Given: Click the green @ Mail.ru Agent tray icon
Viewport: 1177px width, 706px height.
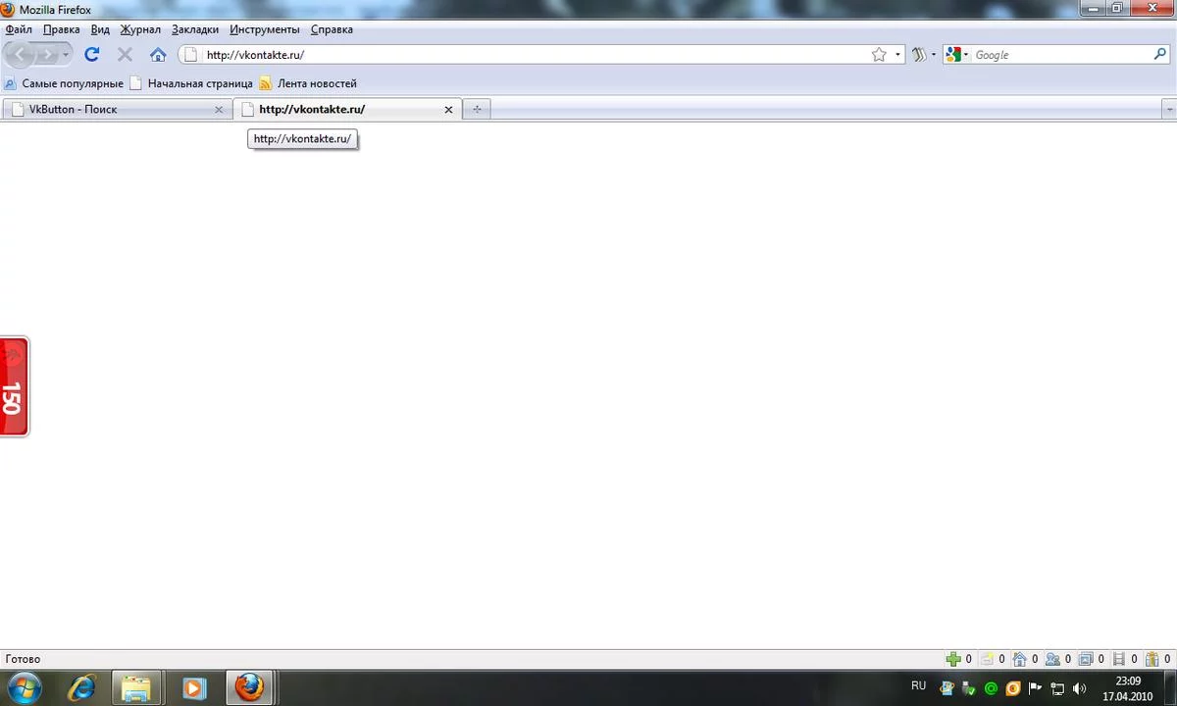Looking at the screenshot, I should click(x=991, y=688).
